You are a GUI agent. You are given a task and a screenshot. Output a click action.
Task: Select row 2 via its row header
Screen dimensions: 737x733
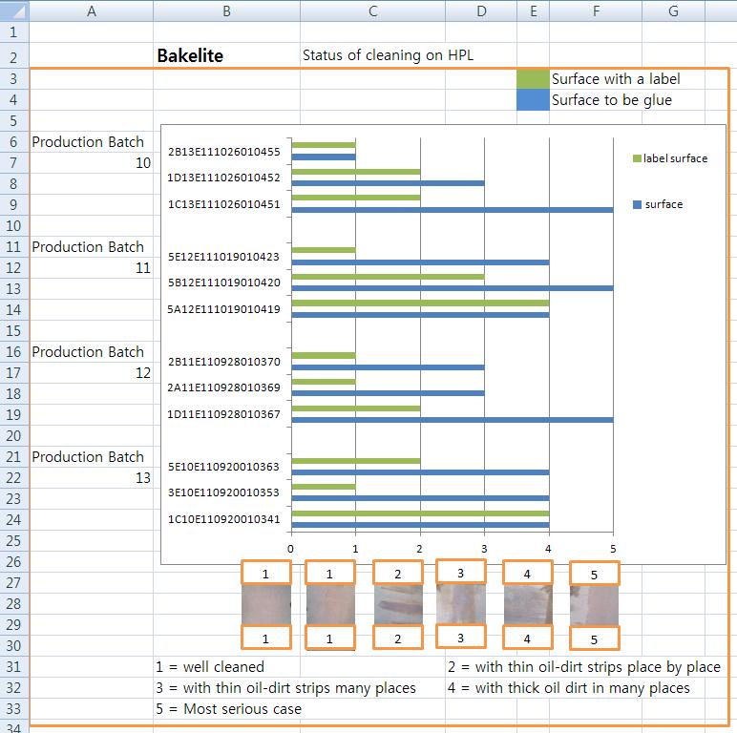click(14, 56)
